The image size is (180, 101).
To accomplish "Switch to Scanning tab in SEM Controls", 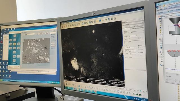I will coord(134,28).
